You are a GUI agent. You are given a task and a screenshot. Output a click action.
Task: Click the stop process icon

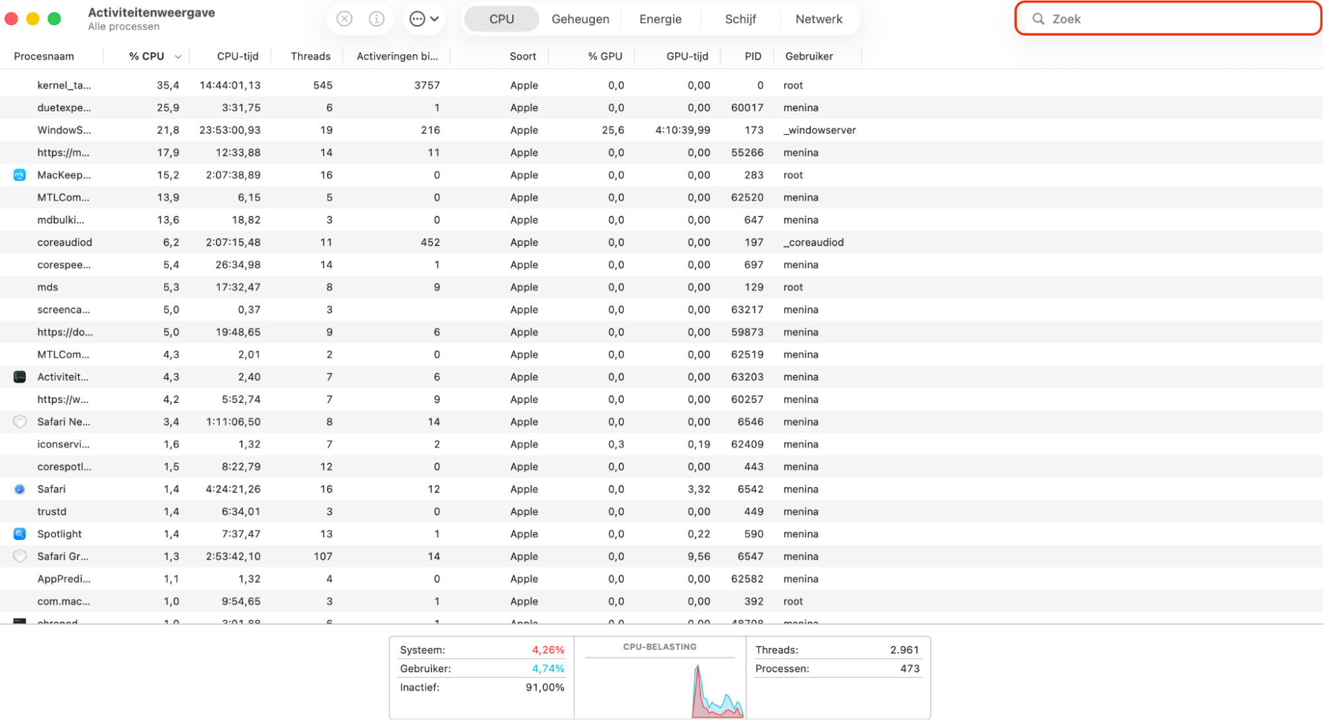click(x=344, y=19)
